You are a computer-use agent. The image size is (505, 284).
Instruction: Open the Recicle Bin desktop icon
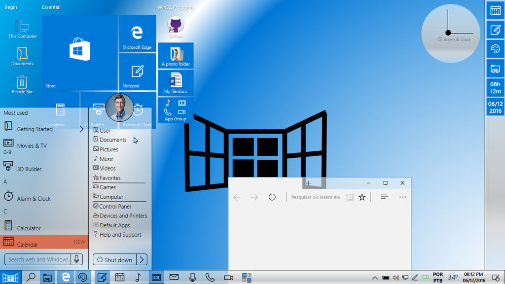pos(22,85)
